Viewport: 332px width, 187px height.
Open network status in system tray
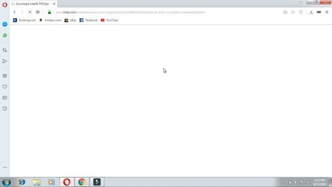point(308,182)
